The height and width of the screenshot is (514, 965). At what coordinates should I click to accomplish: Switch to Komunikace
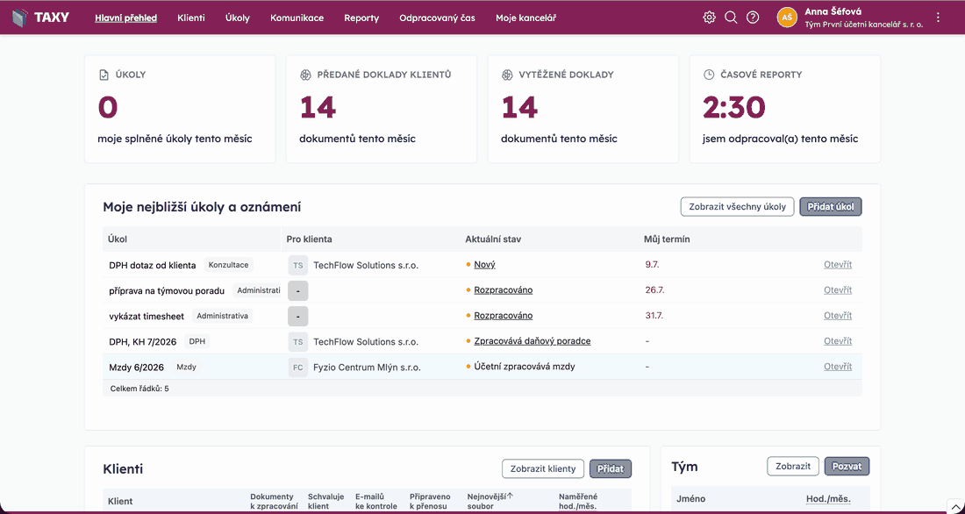click(297, 18)
